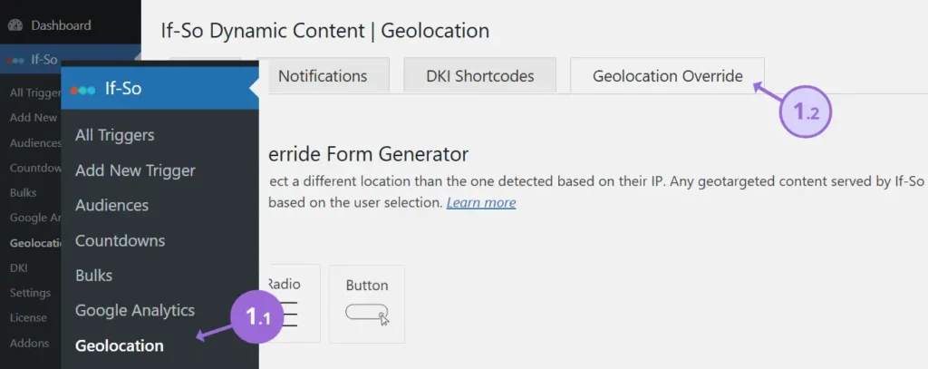Screen dimensions: 928x369
Task: Go to Countdowns in flyout menu
Action: click(x=120, y=240)
